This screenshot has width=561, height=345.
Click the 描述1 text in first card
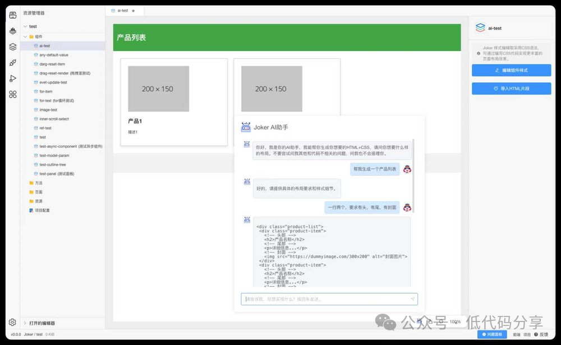tap(133, 132)
